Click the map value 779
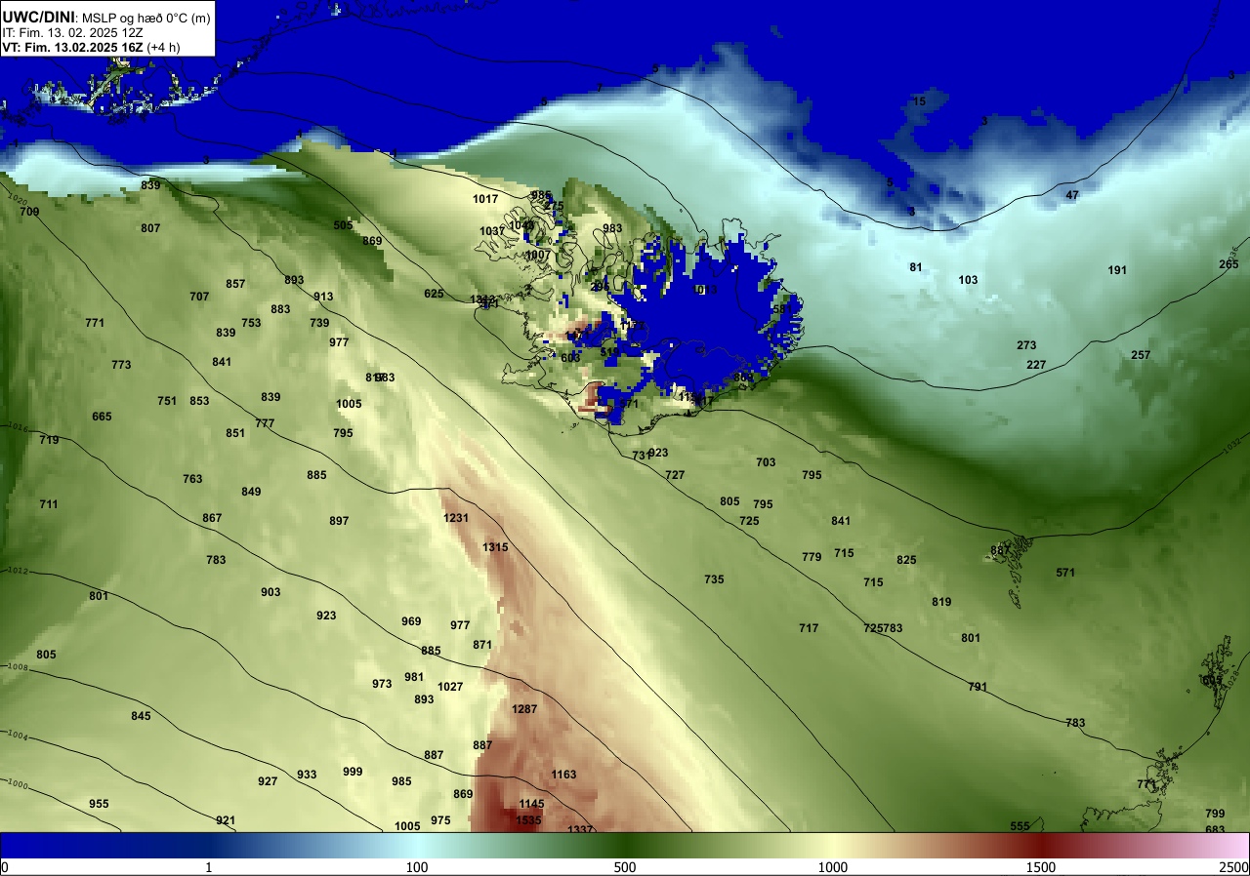Image resolution: width=1250 pixels, height=876 pixels. pos(812,557)
